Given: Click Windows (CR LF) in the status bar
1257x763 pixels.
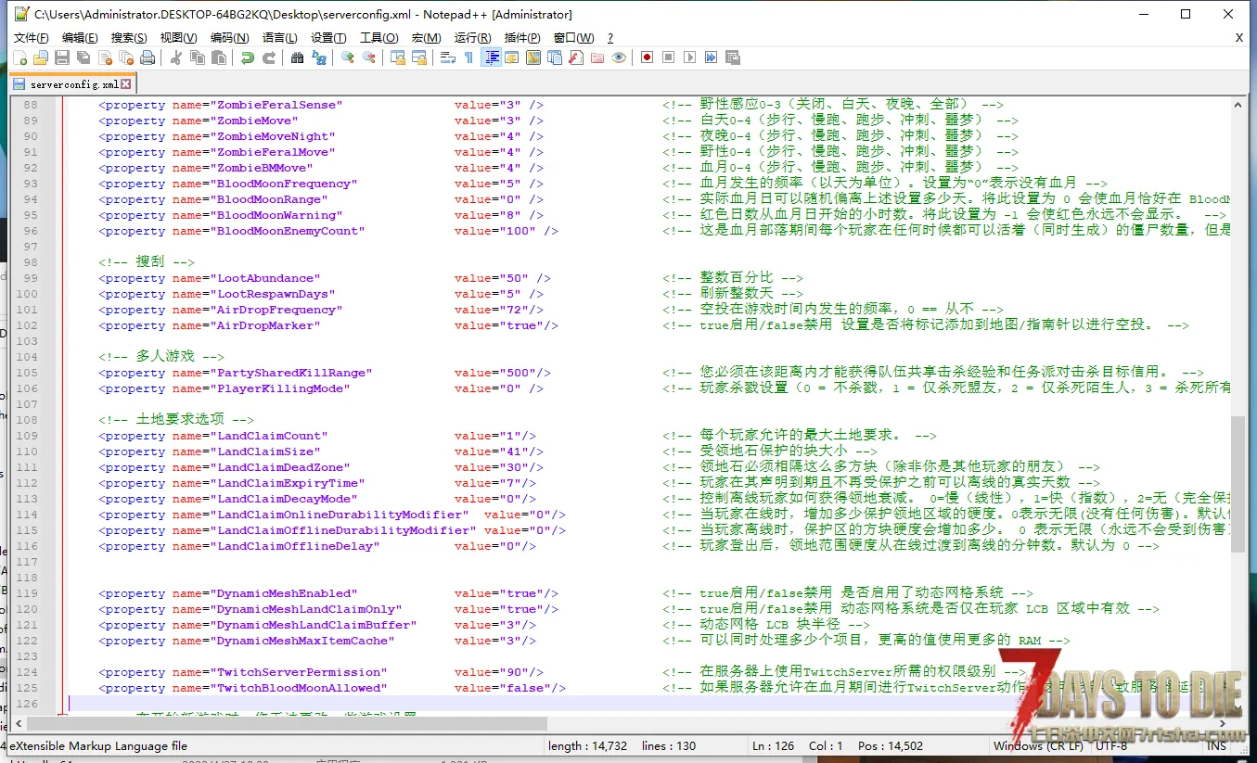Looking at the screenshot, I should (x=1037, y=745).
